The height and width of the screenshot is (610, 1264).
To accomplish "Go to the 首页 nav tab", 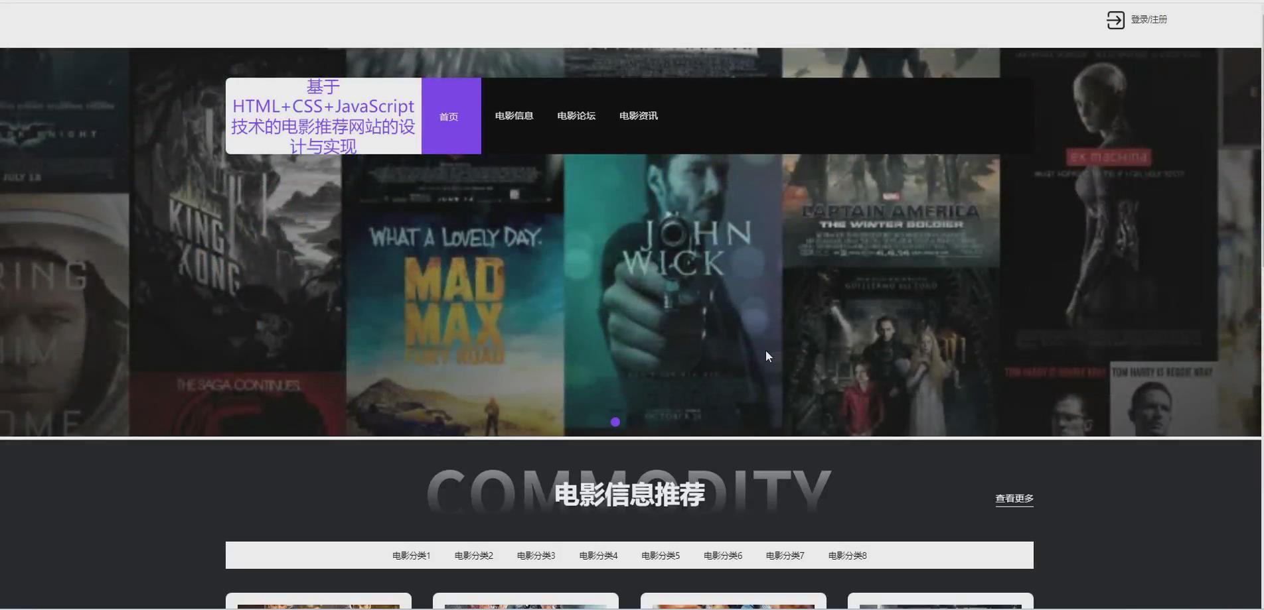I will point(451,116).
